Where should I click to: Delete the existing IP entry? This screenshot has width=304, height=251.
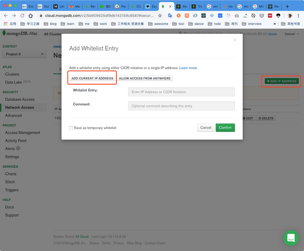coord(266,118)
